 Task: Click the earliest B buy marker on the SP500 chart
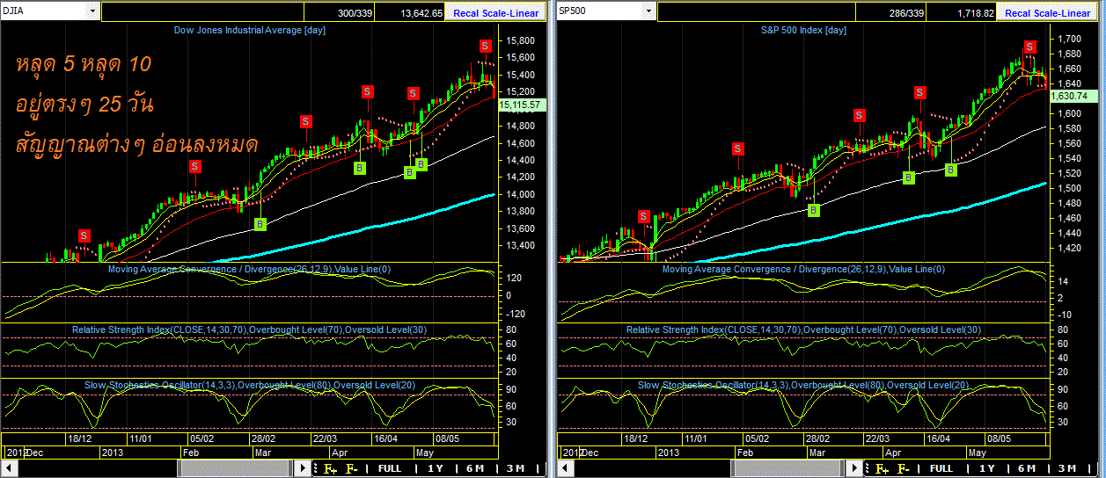814,209
